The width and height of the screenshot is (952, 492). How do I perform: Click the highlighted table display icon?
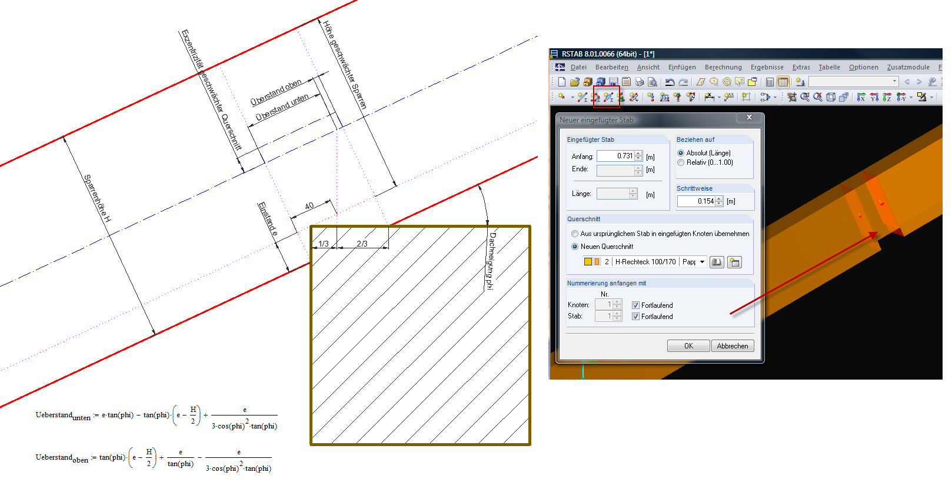[783, 82]
